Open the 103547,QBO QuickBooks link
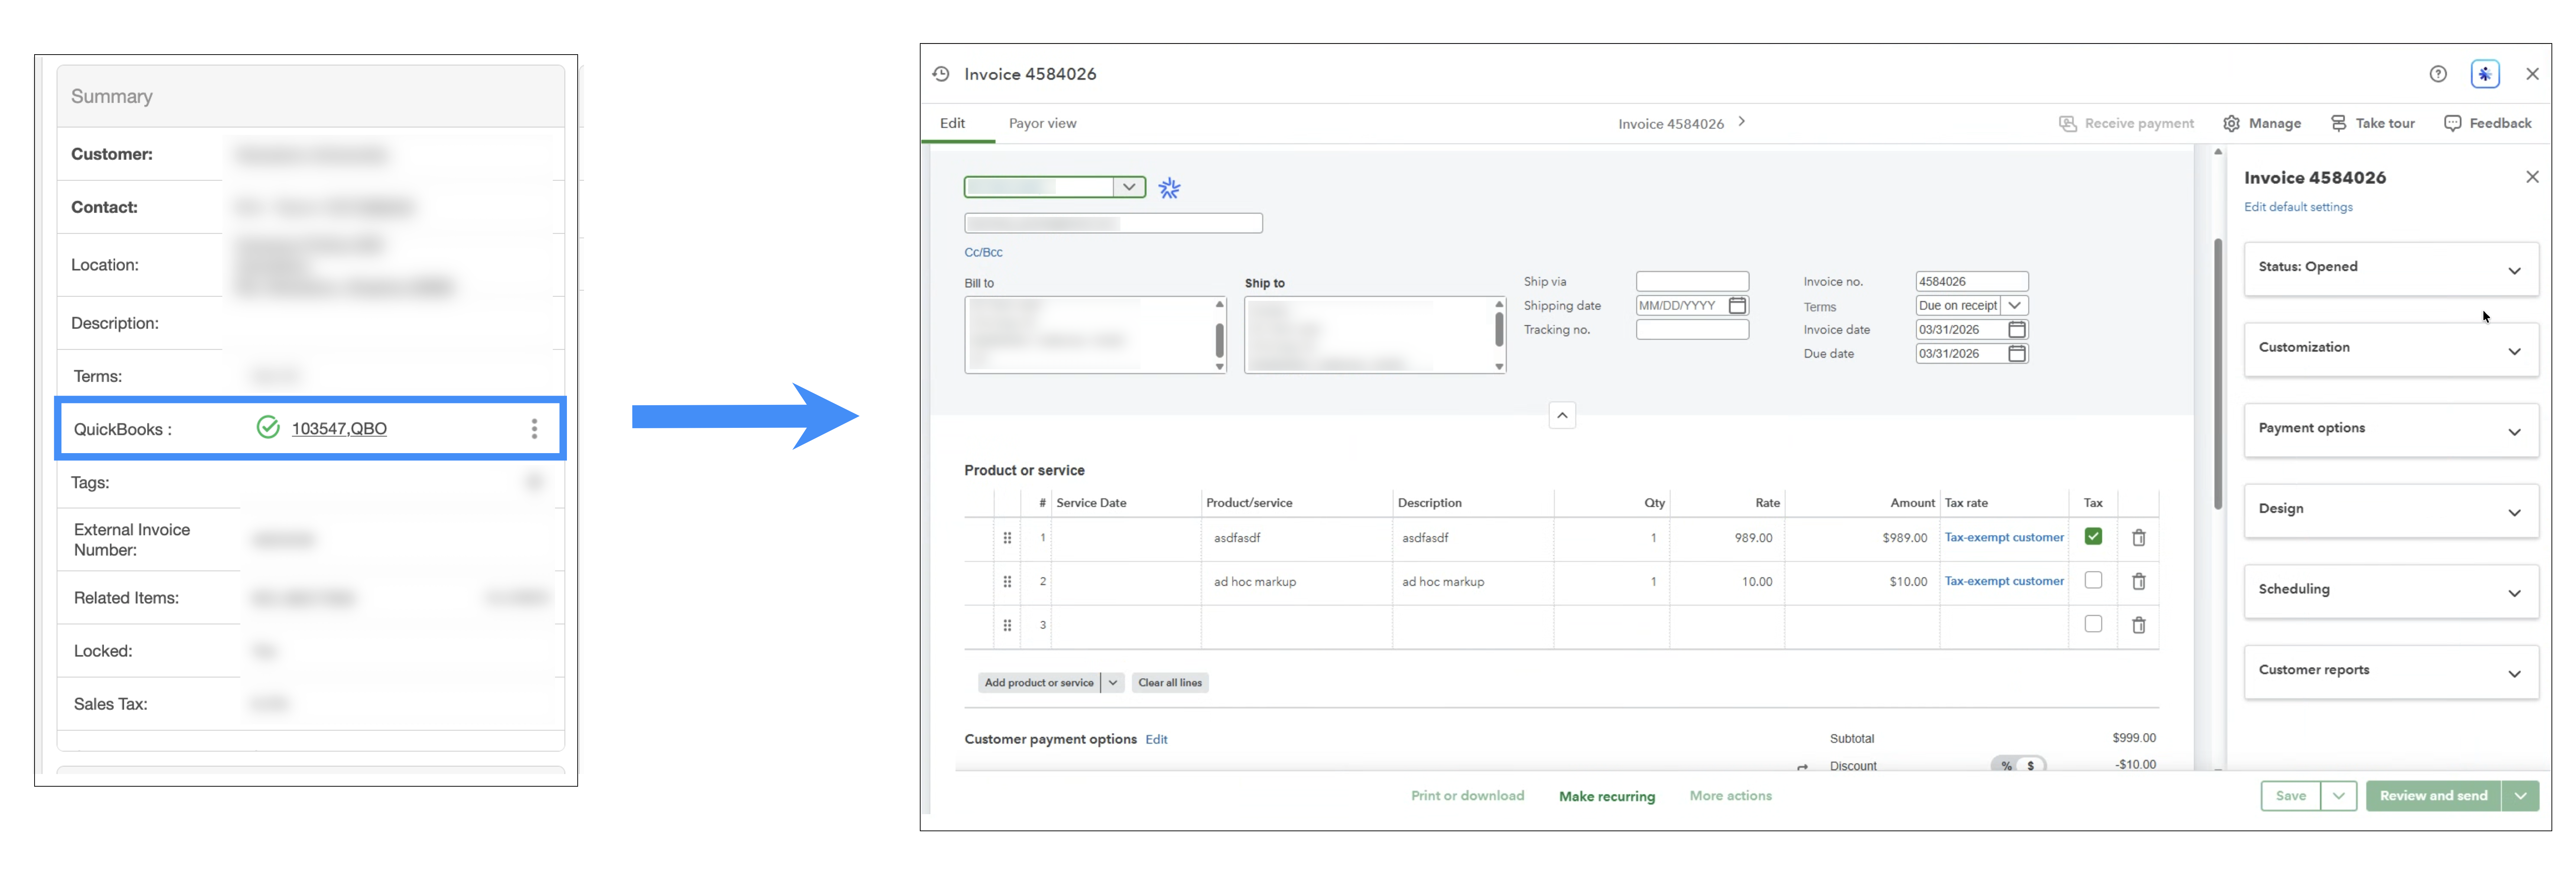This screenshot has height=881, width=2576. 339,429
